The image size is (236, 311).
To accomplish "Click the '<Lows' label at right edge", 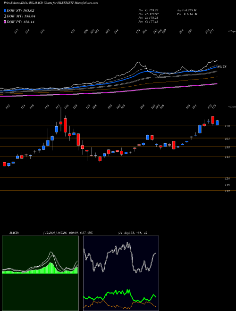I will 232,106.
